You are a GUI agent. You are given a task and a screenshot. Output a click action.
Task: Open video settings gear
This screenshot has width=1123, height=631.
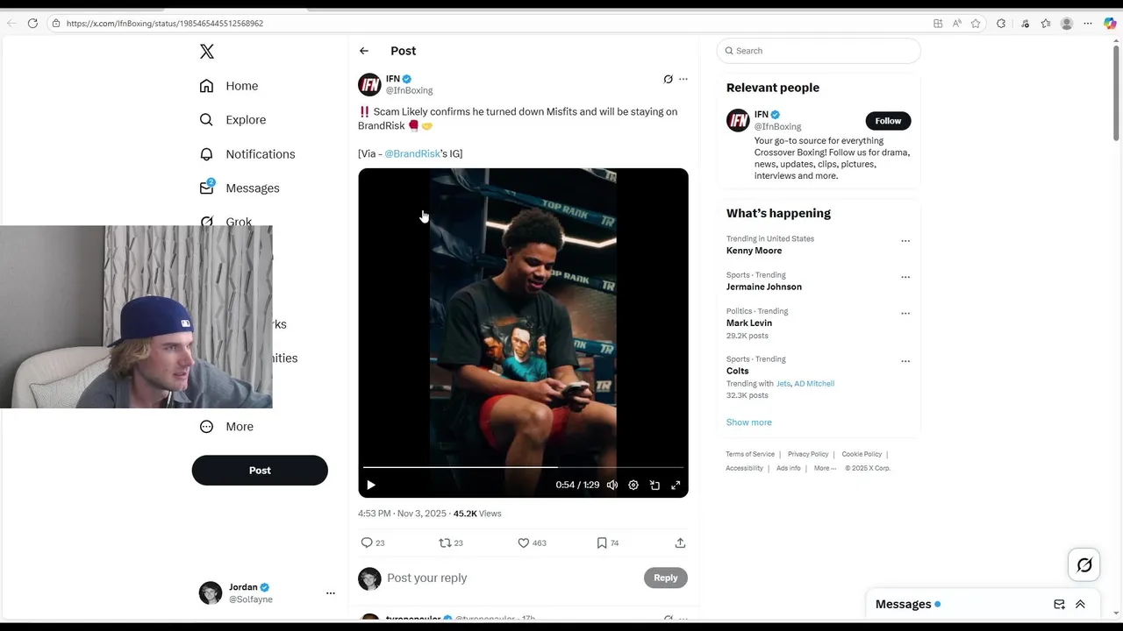pyautogui.click(x=633, y=485)
